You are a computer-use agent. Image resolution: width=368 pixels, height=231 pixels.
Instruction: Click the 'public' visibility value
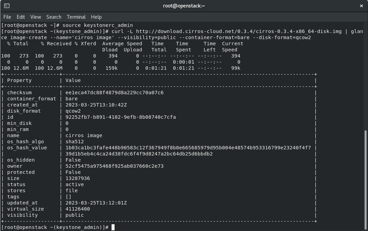[x=74, y=215]
